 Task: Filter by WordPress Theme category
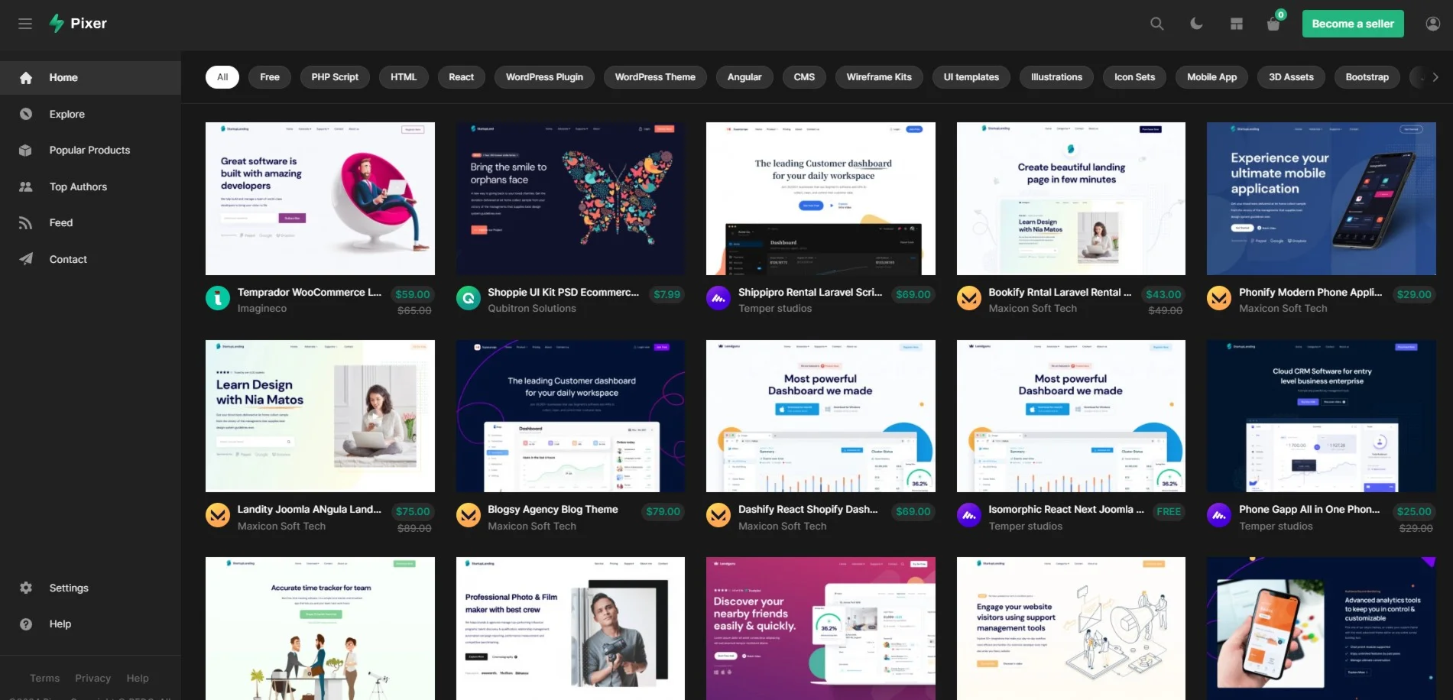(655, 77)
